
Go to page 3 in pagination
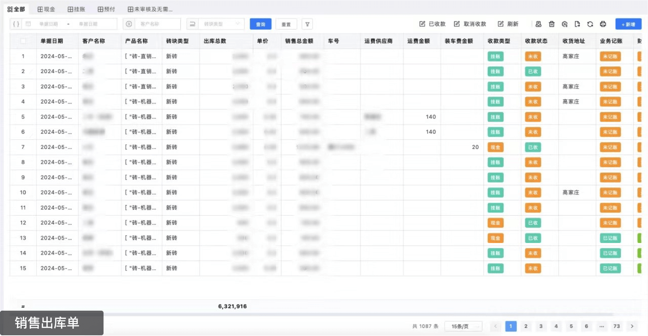tap(541, 326)
